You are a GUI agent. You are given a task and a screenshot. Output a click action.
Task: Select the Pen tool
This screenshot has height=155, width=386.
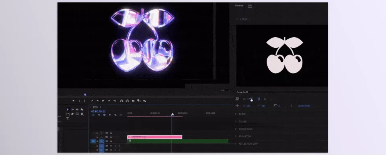point(72,114)
